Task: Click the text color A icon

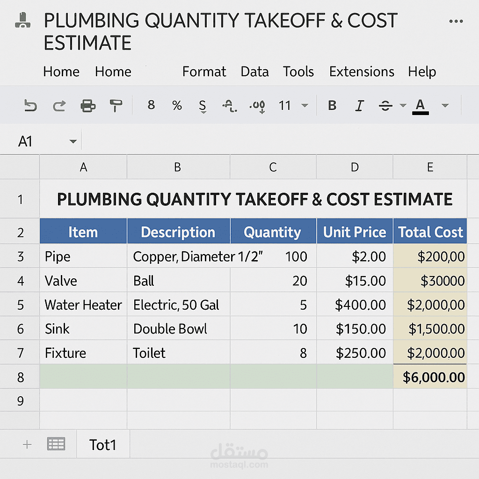Action: coord(421,107)
